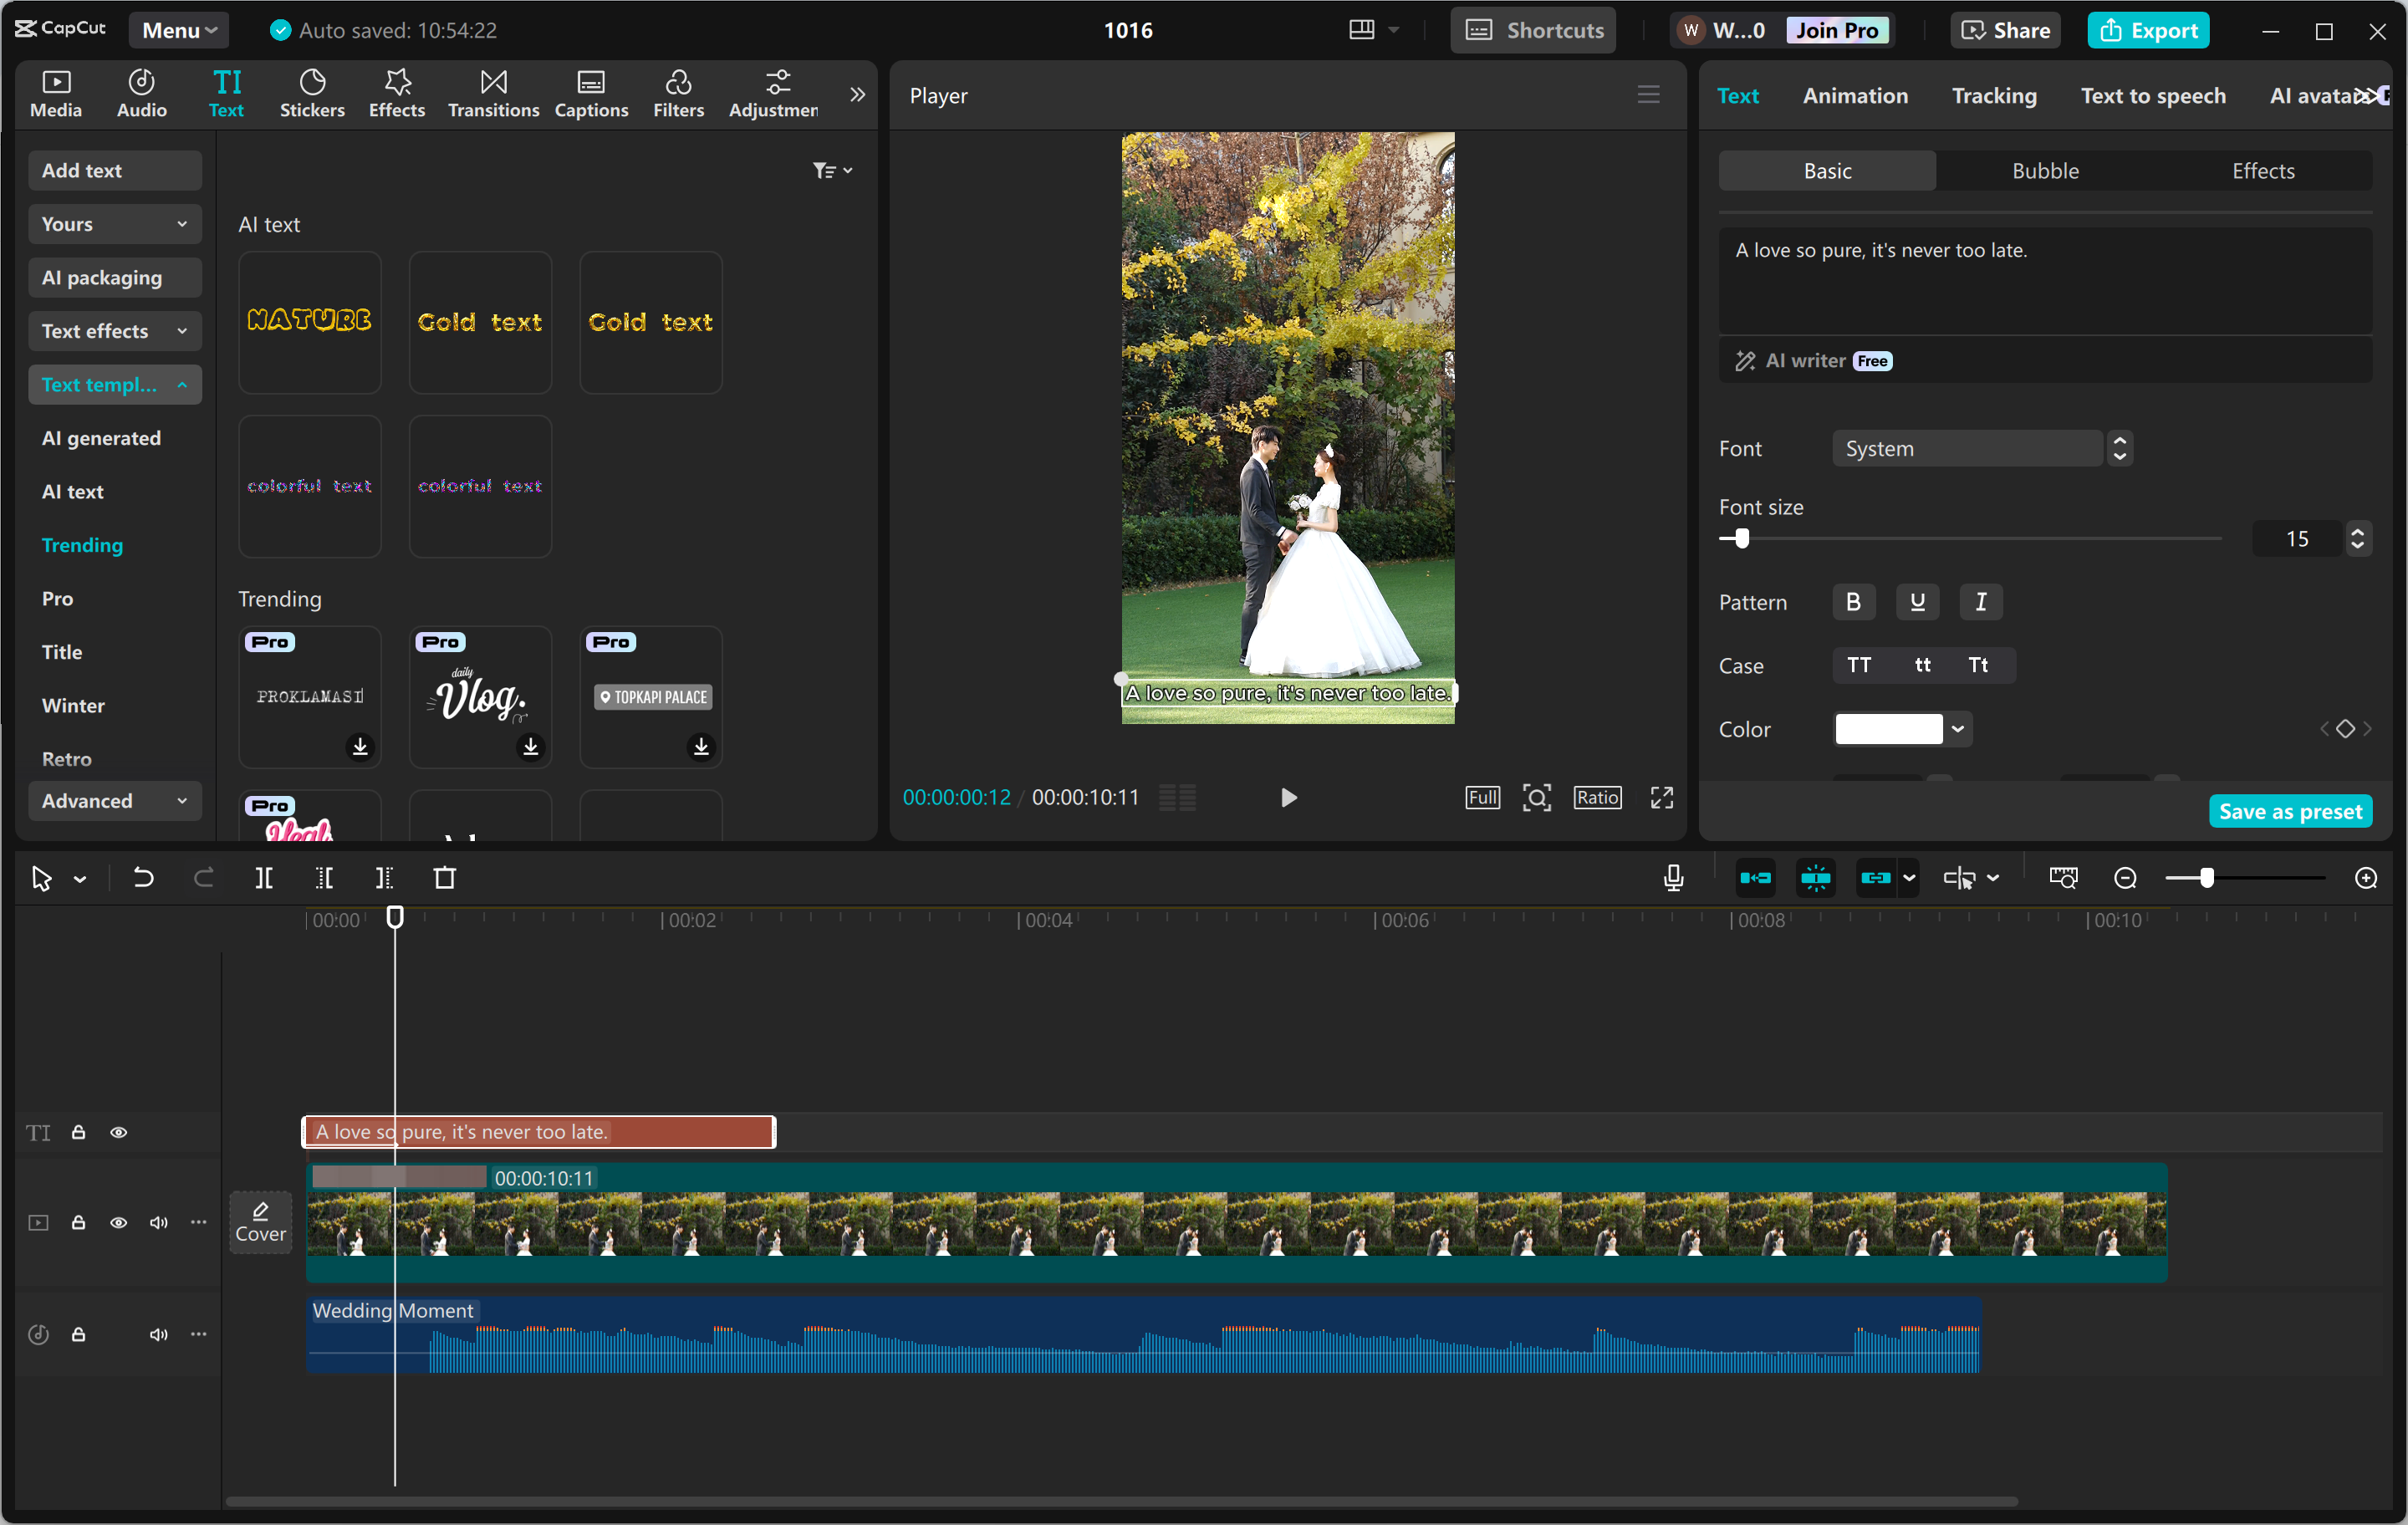Lock the text track
The height and width of the screenshot is (1525, 2408).
pyautogui.click(x=79, y=1131)
